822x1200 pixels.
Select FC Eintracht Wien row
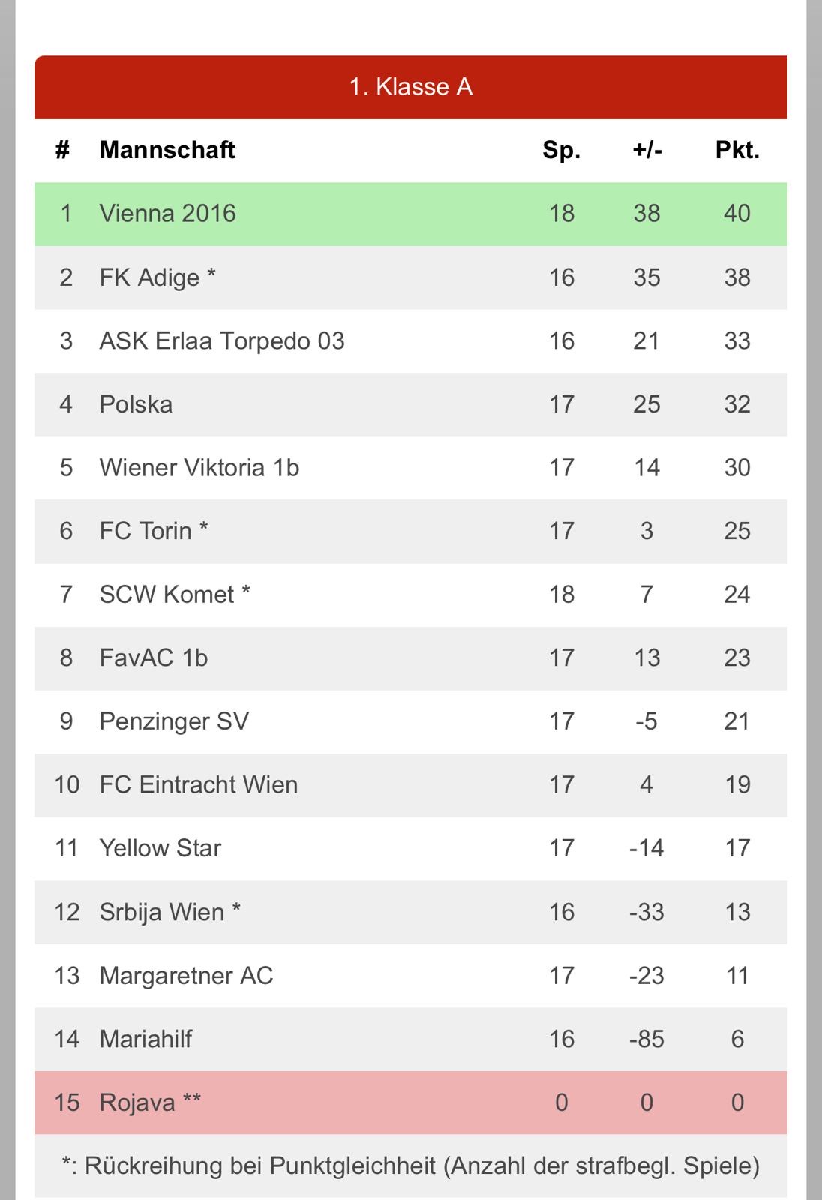(411, 785)
